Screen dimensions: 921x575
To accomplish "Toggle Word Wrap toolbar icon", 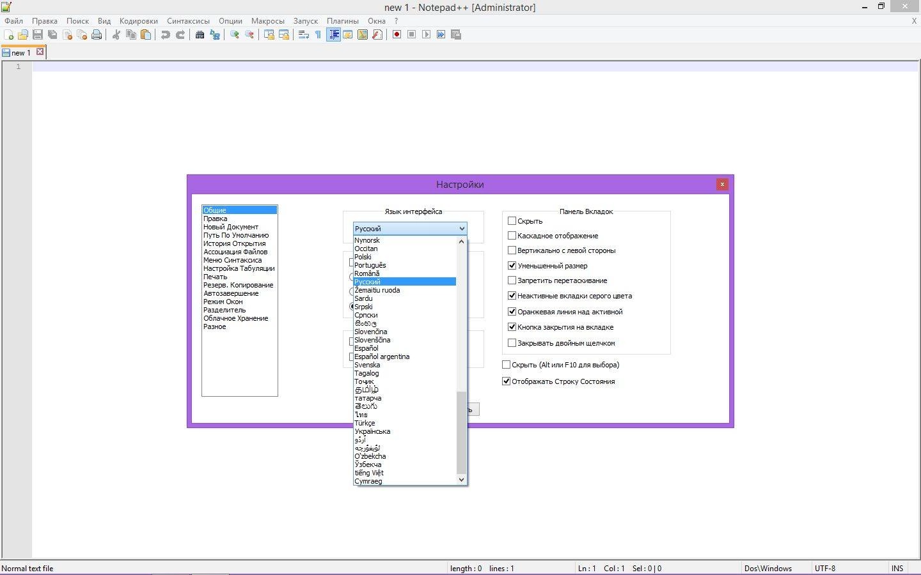I will (304, 34).
